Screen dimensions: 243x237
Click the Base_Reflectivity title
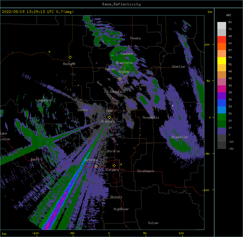(x=121, y=4)
